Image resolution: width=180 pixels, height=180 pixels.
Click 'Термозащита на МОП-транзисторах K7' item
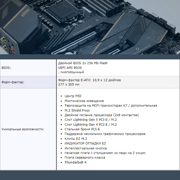111,106
